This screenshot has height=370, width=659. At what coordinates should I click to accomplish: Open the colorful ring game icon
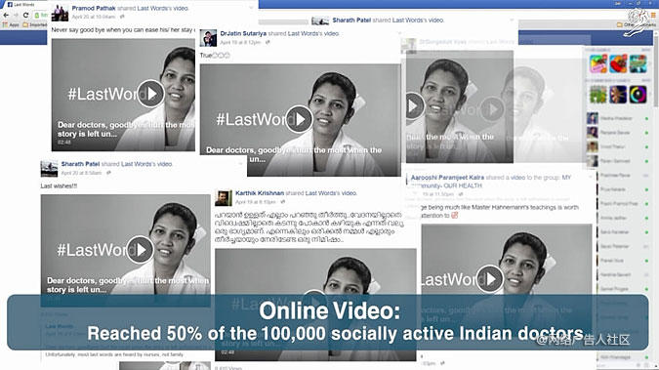638,94
